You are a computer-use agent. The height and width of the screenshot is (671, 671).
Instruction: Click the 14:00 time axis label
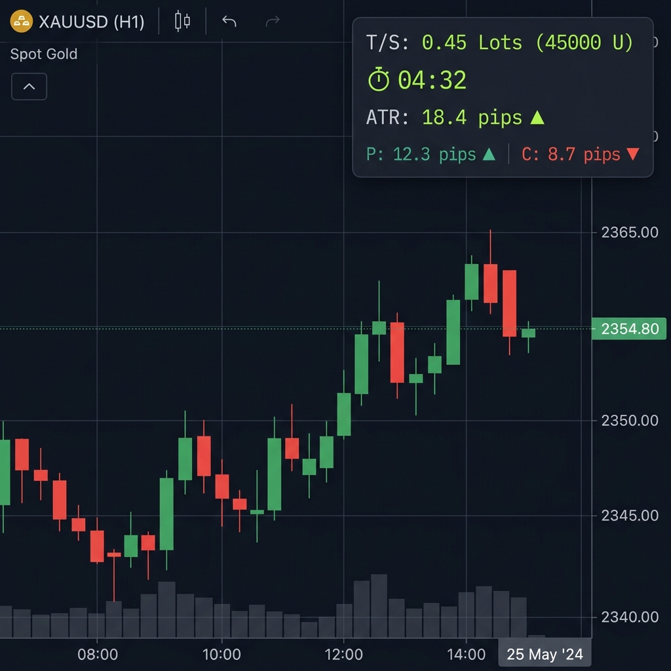point(468,654)
